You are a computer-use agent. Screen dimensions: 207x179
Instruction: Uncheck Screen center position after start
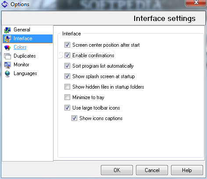click(67, 45)
